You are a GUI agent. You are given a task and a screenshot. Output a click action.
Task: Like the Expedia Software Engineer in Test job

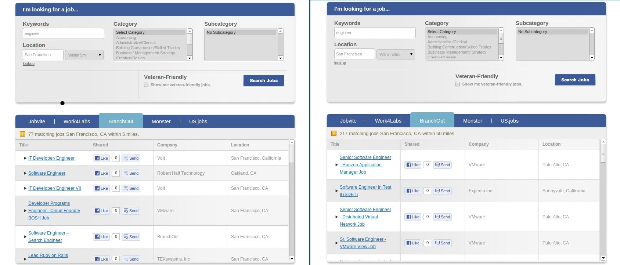(x=413, y=191)
